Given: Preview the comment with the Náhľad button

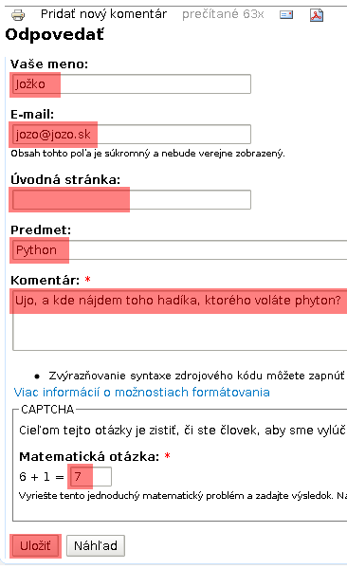Looking at the screenshot, I should tap(96, 545).
